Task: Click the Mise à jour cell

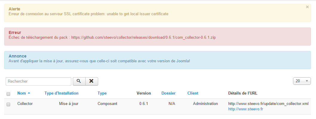Action: pyautogui.click(x=69, y=104)
